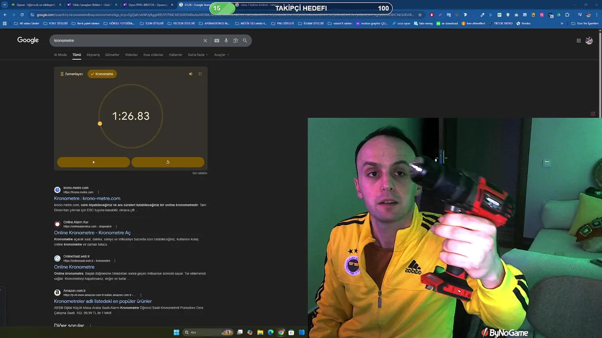This screenshot has height=338, width=602.
Task: Clear the Google search box text
Action: 205,40
